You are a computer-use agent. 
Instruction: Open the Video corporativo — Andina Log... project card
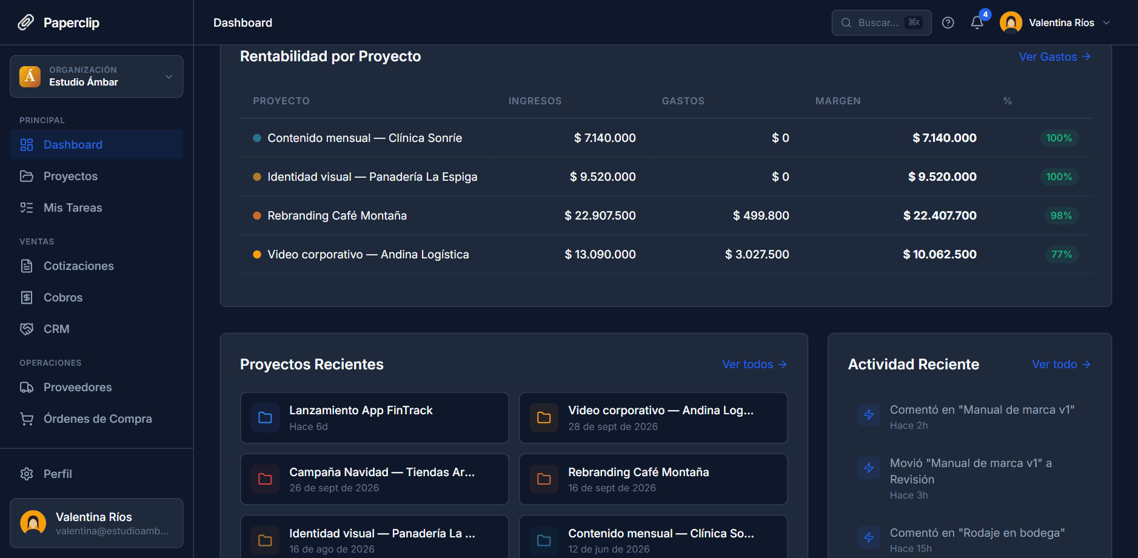click(653, 418)
